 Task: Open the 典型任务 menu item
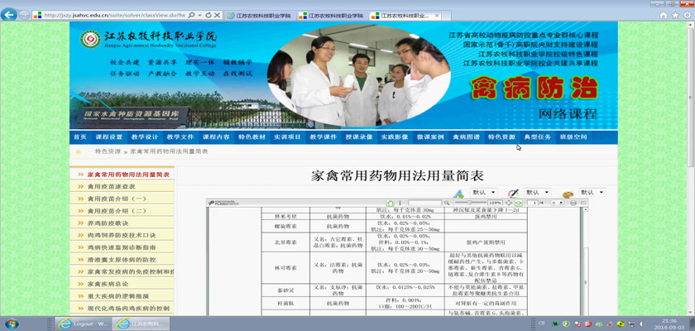[x=537, y=137]
